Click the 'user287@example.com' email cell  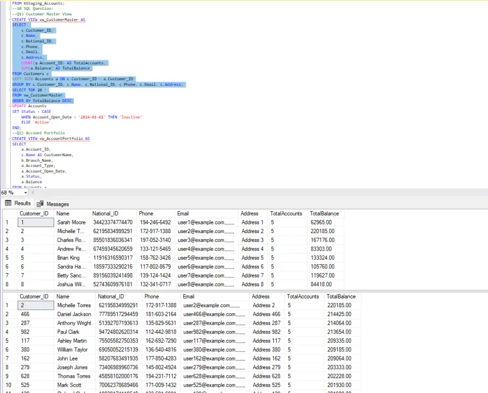pos(215,323)
